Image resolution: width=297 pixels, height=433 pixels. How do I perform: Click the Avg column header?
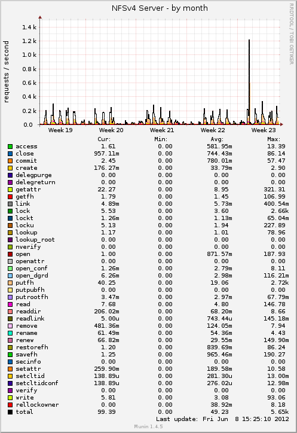tap(217, 139)
